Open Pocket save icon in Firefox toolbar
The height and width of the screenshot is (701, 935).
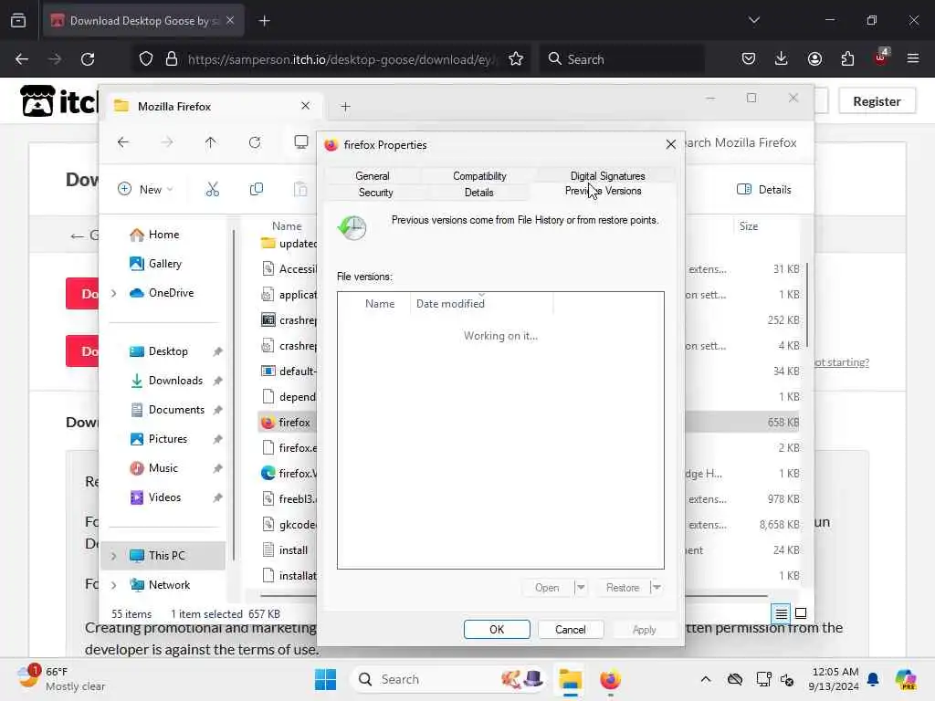pyautogui.click(x=749, y=59)
